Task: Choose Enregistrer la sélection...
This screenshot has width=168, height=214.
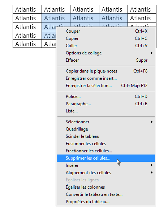Action: tap(106, 86)
